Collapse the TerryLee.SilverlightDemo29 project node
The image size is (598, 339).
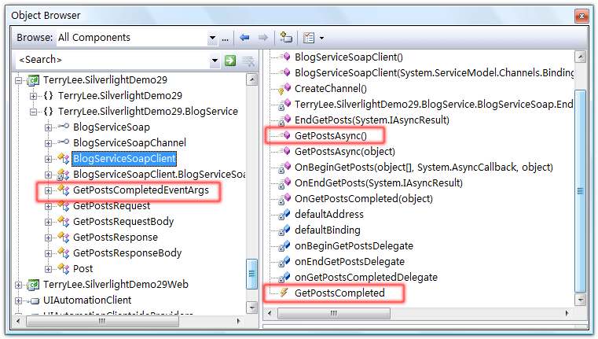pyautogui.click(x=20, y=80)
